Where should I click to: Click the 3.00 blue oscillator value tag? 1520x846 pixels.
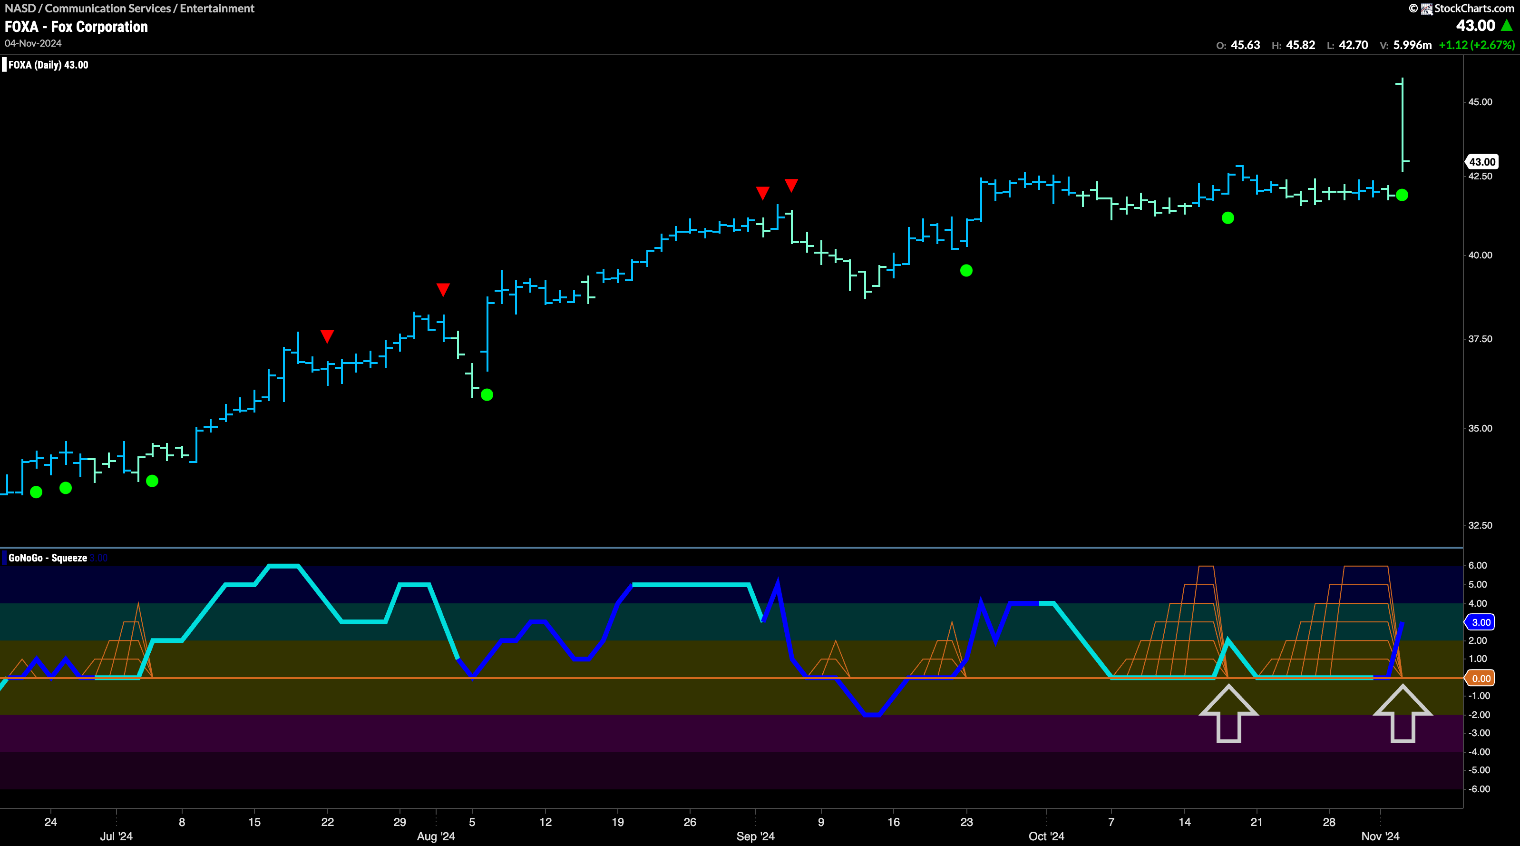pos(1481,622)
